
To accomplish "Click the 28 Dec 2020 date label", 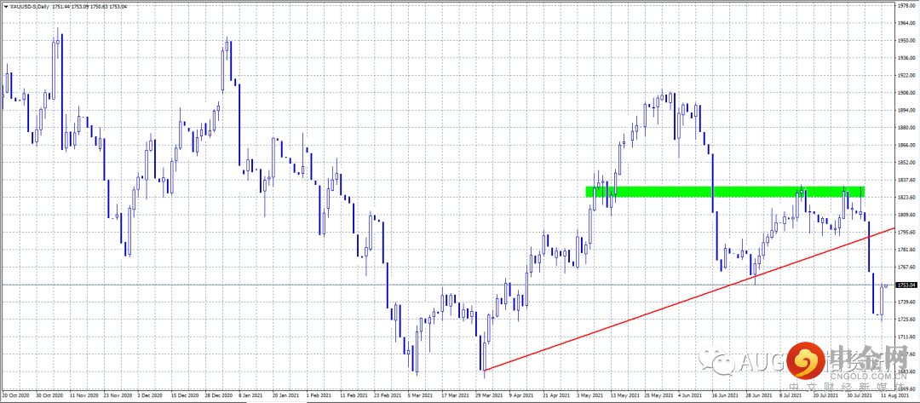I will 218,396.
